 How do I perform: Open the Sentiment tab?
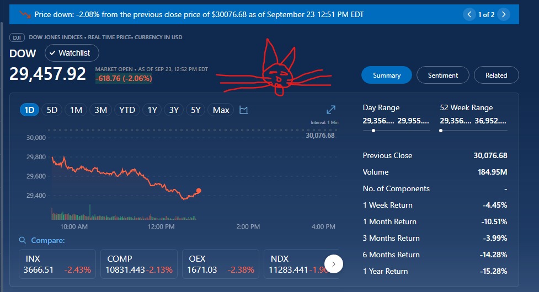point(443,75)
